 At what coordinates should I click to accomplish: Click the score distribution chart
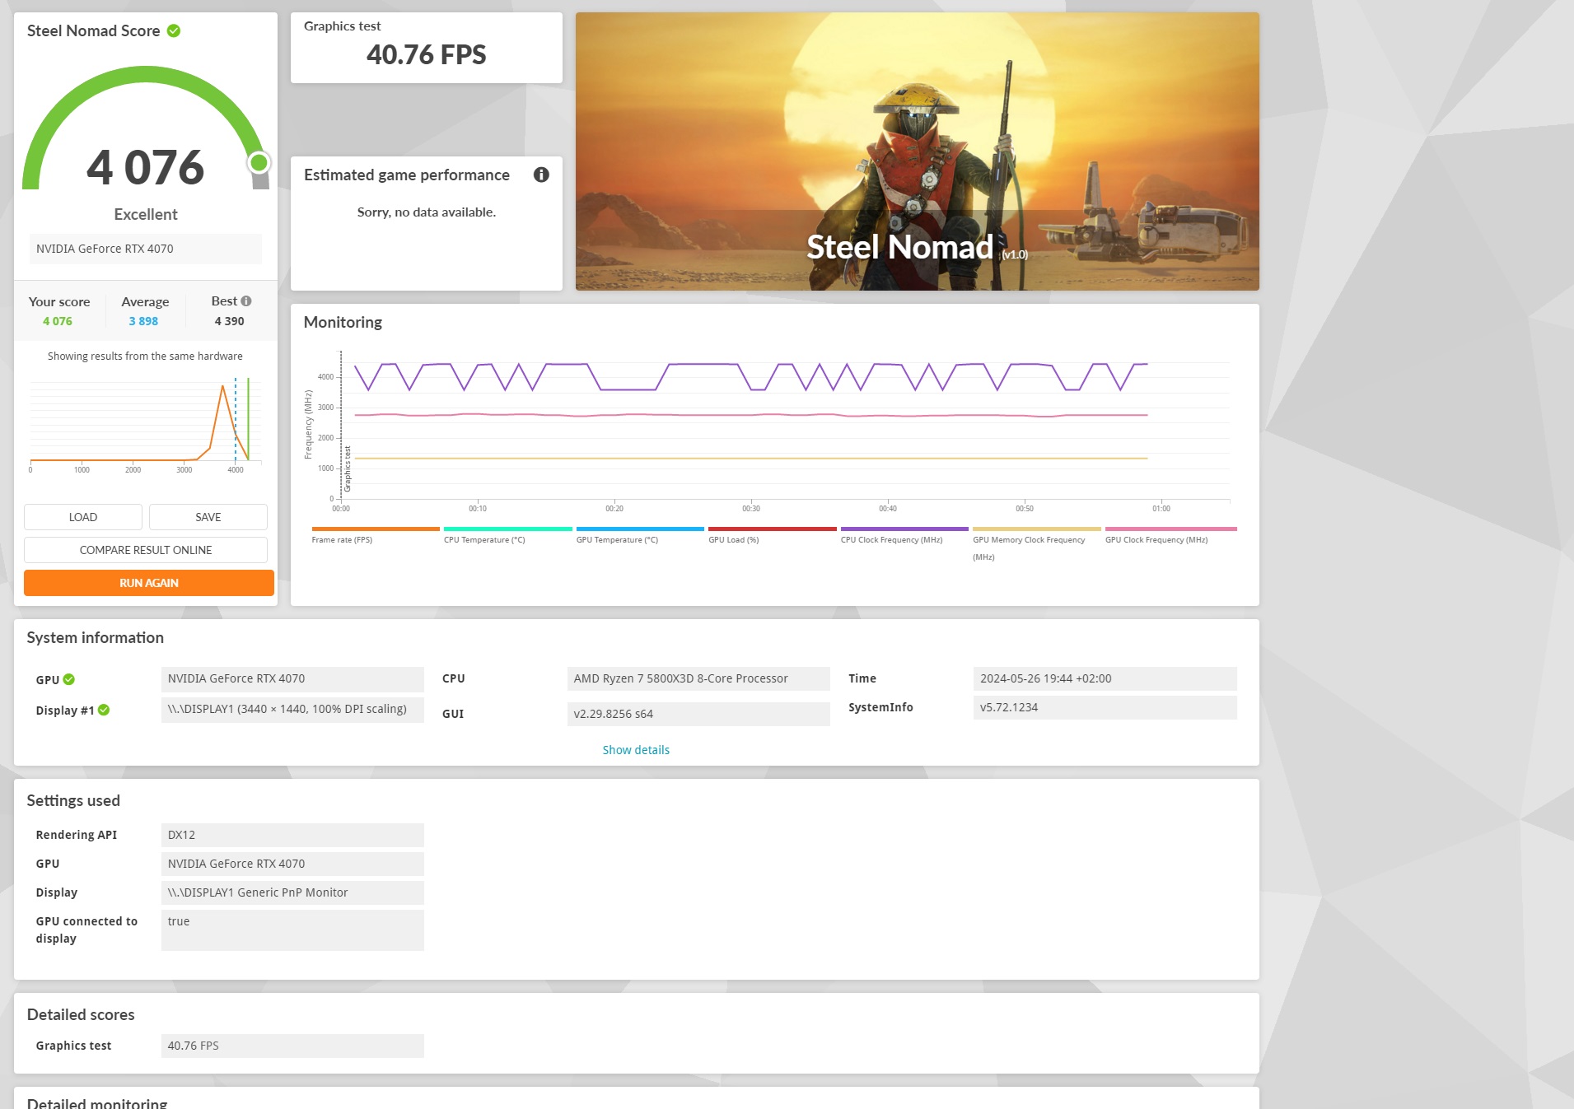pyautogui.click(x=146, y=424)
